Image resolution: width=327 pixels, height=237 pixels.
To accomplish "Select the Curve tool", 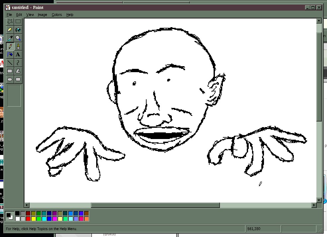I will 18,63.
